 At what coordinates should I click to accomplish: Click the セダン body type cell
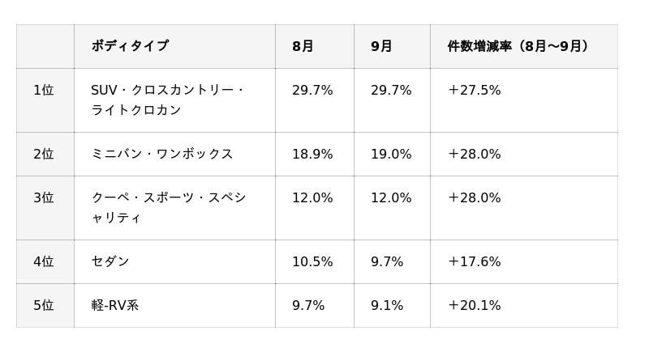pyautogui.click(x=110, y=261)
